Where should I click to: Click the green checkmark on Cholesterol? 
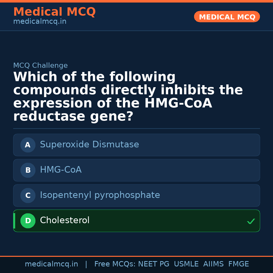point(251,221)
